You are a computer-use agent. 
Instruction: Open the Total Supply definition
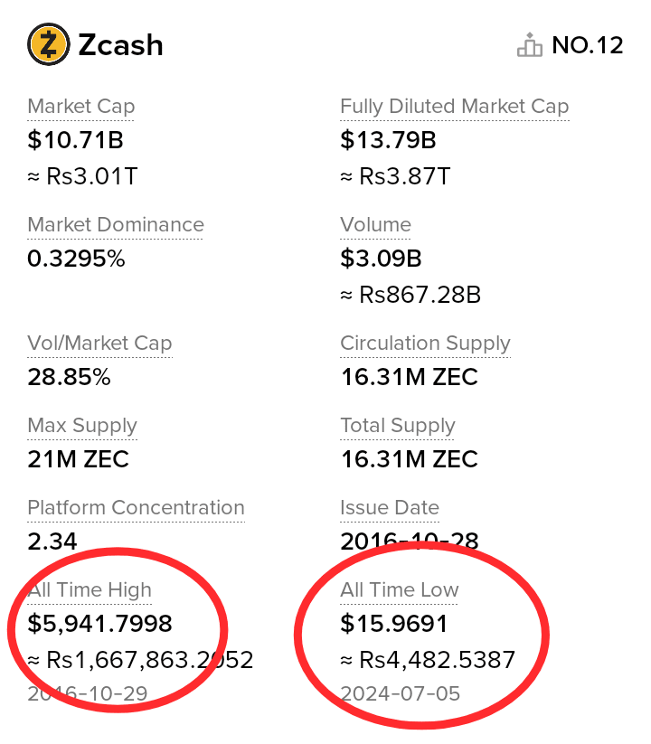(397, 426)
